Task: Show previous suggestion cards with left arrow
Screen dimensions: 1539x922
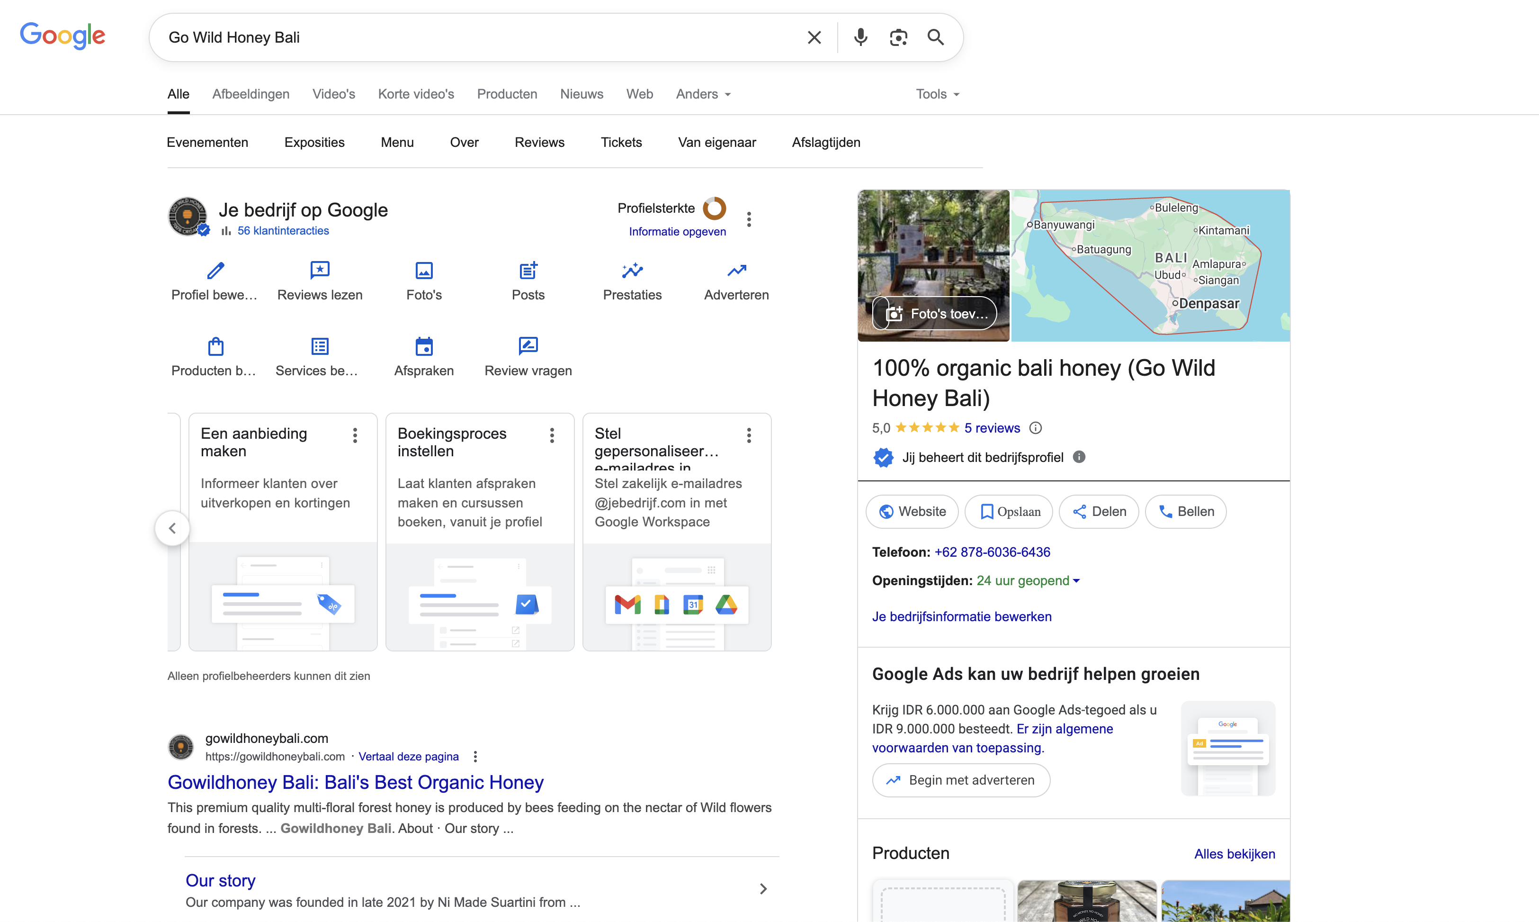Action: pos(172,528)
